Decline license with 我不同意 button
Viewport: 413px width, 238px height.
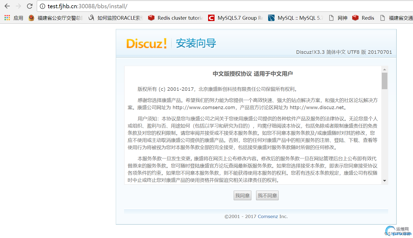267,195
